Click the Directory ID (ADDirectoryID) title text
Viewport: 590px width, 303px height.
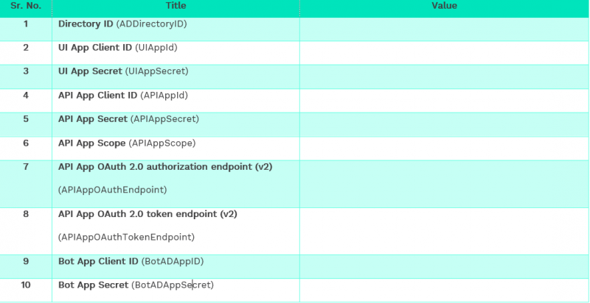click(x=122, y=24)
